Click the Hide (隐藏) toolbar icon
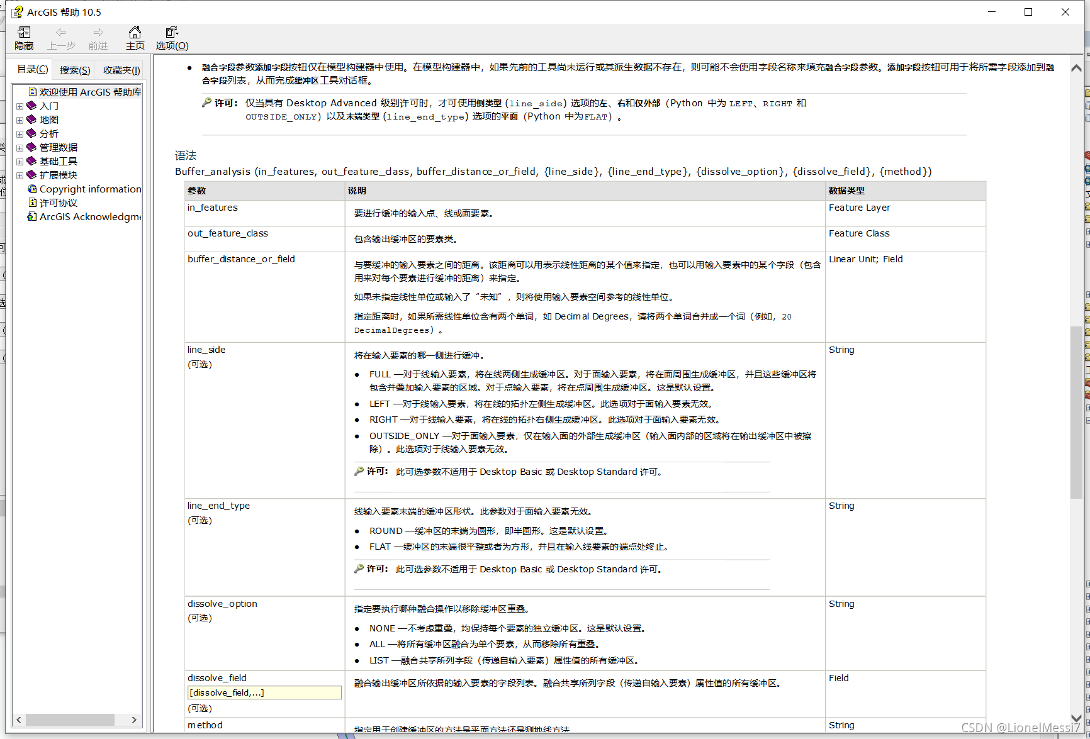This screenshot has width=1090, height=739. 24,32
